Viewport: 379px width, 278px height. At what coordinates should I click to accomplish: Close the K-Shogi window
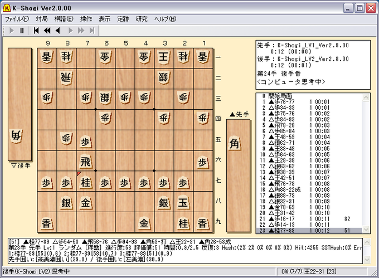(371, 8)
